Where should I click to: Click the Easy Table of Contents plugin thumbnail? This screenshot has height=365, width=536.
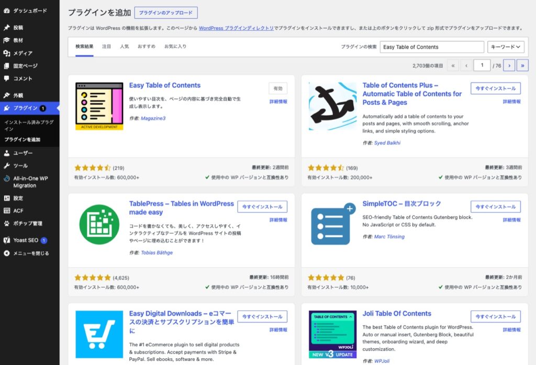[x=99, y=106]
